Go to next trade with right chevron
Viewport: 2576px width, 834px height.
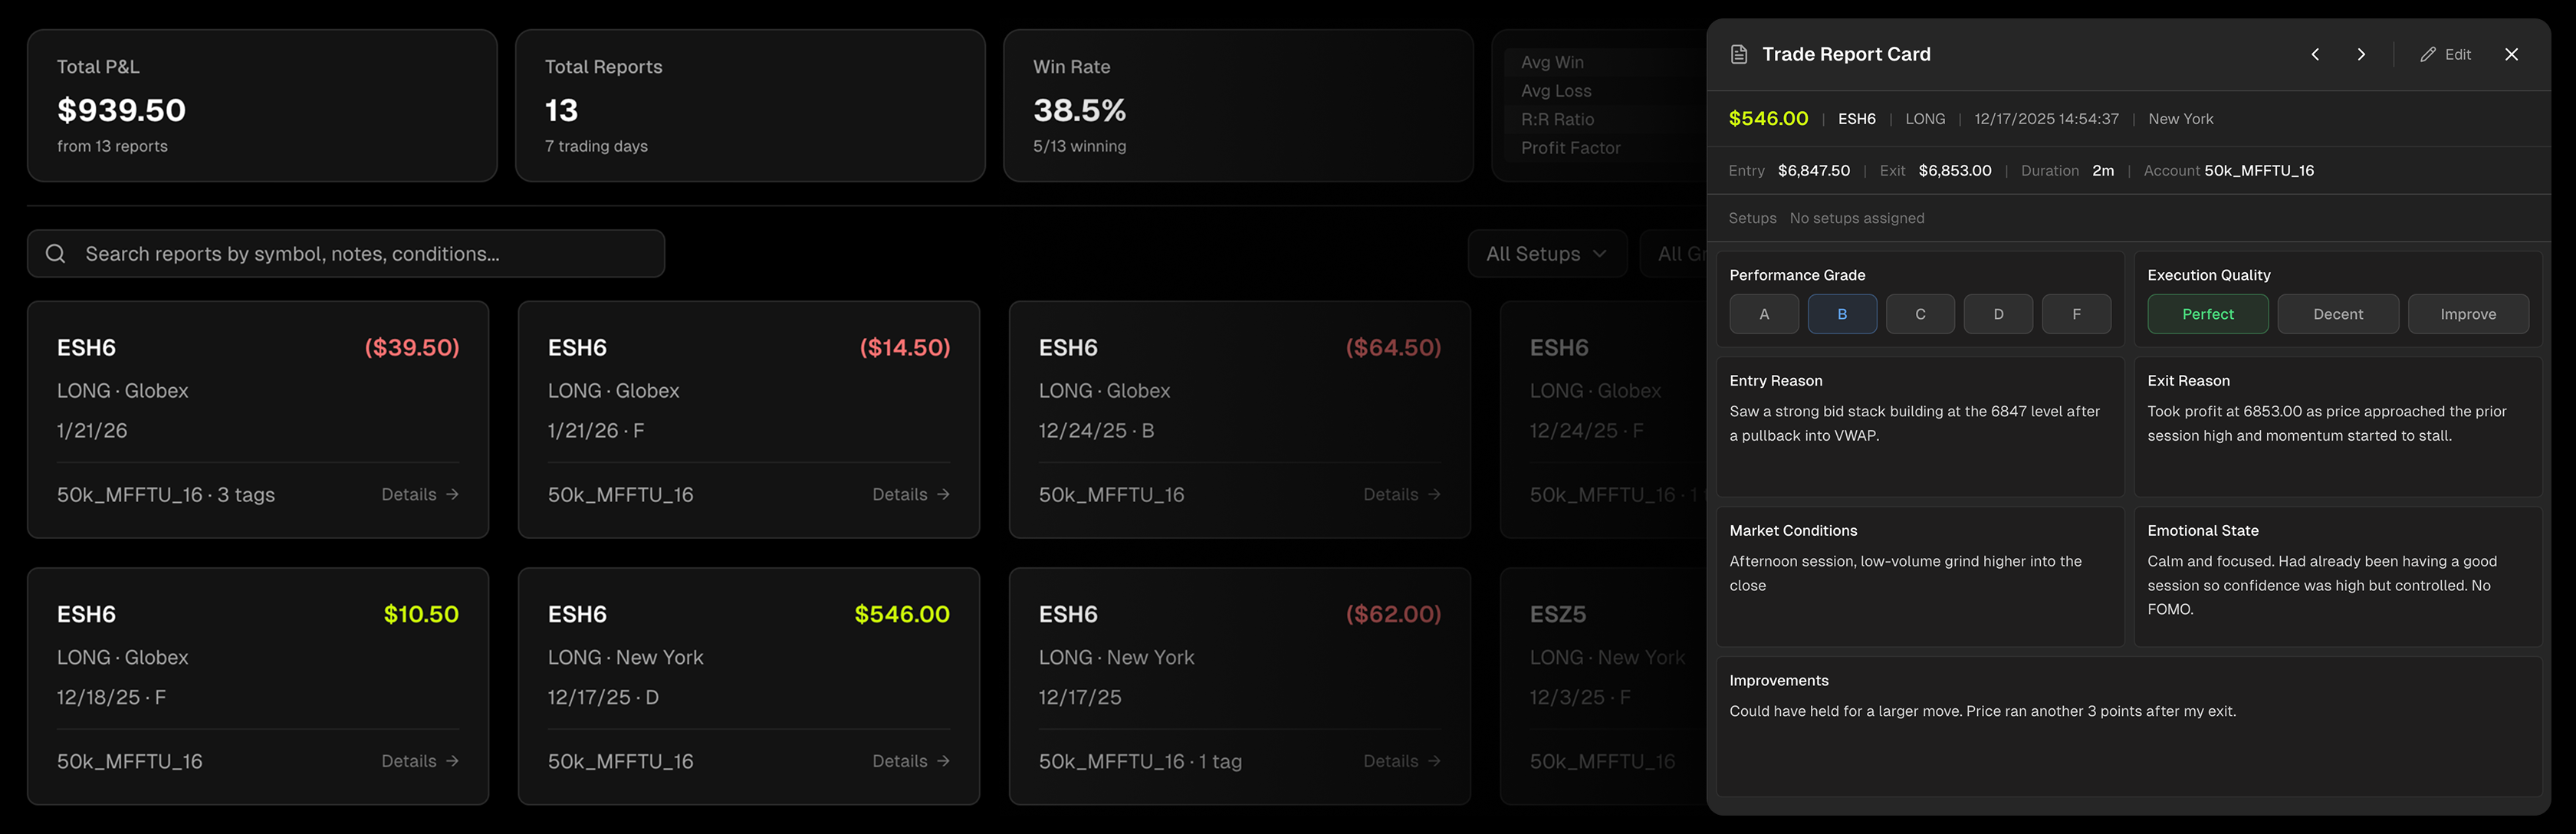pos(2362,54)
